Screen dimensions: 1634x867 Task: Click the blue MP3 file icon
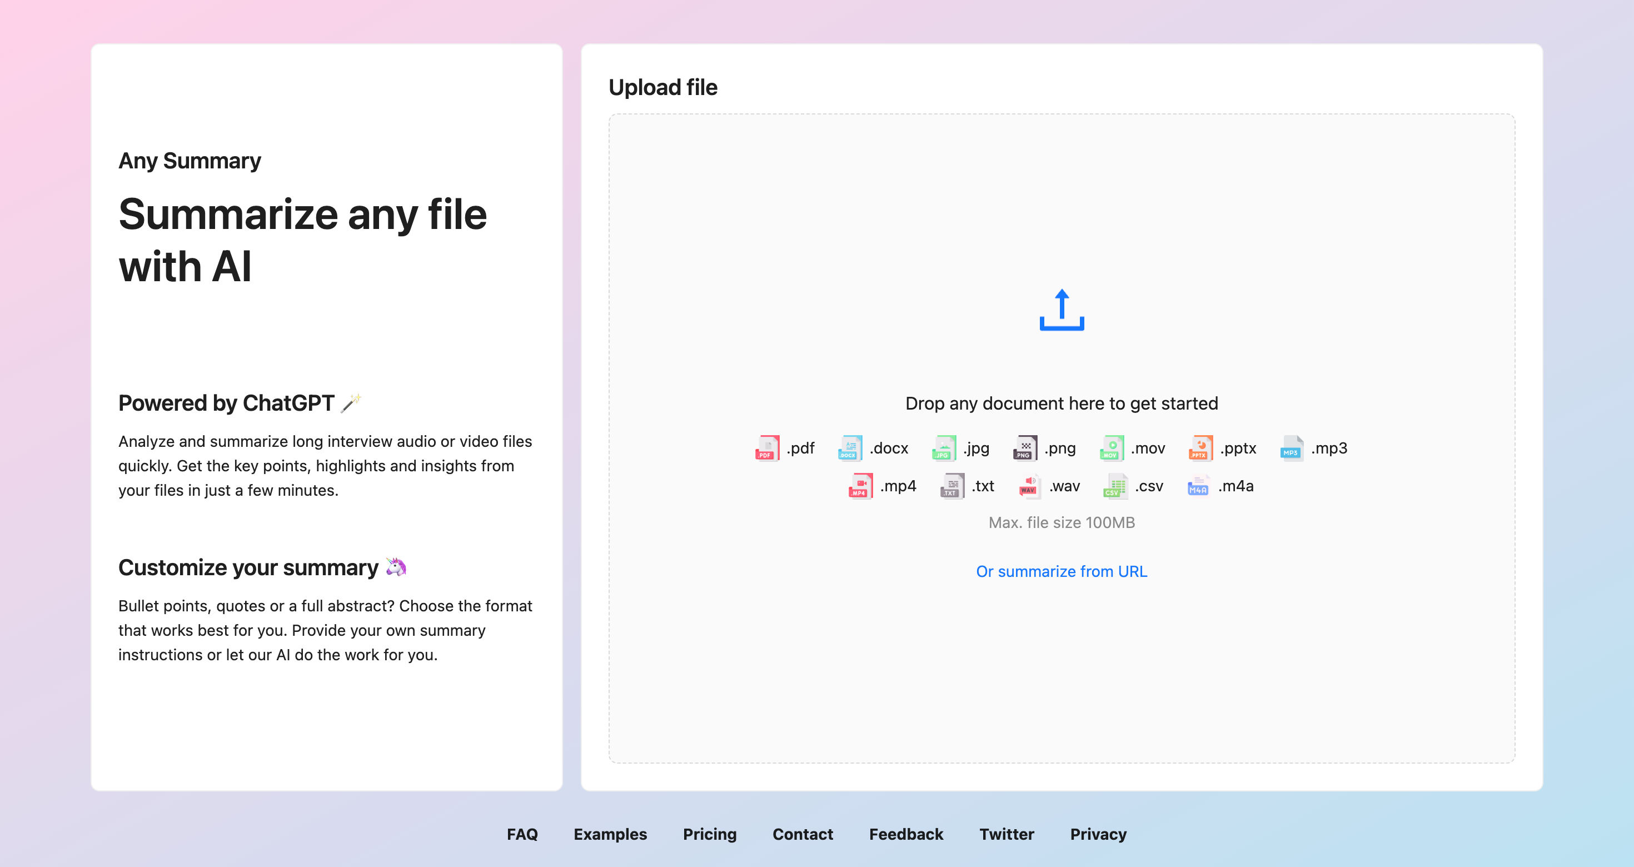point(1292,448)
